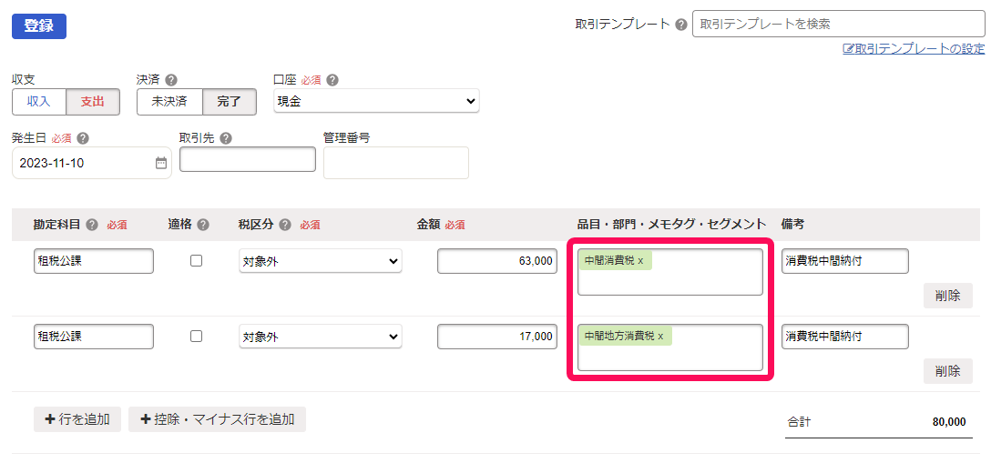Click the 金額 column header label
The height and width of the screenshot is (463, 991).
[427, 225]
